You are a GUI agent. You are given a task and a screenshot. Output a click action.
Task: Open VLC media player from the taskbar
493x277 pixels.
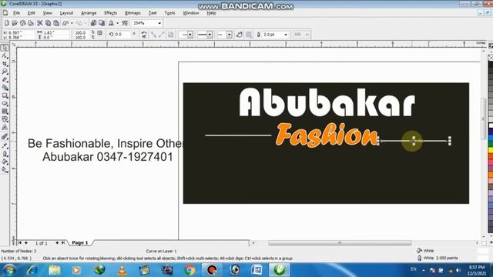(x=122, y=270)
